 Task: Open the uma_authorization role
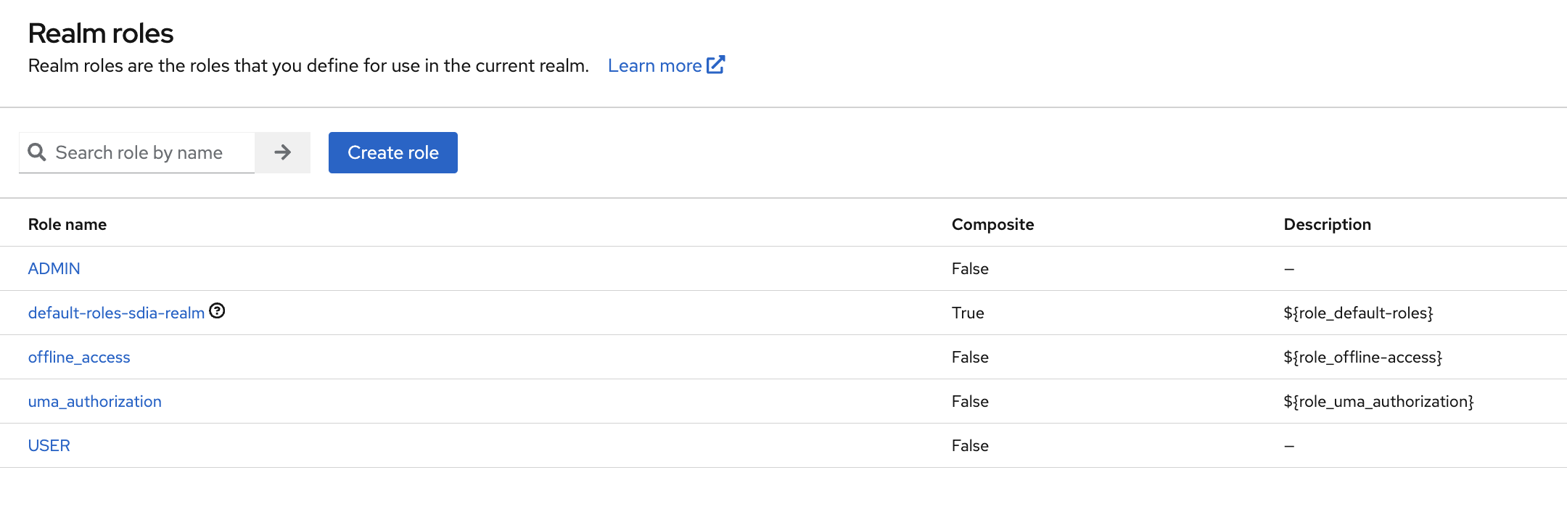click(94, 401)
